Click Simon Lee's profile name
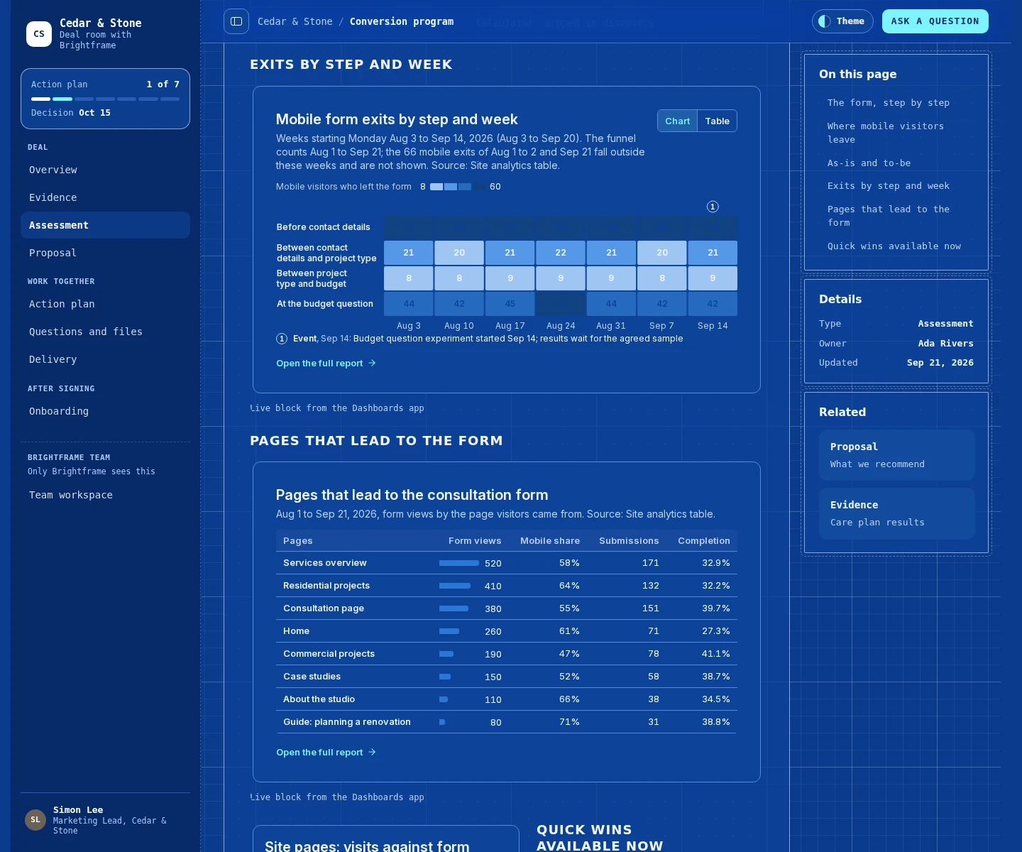 click(78, 809)
